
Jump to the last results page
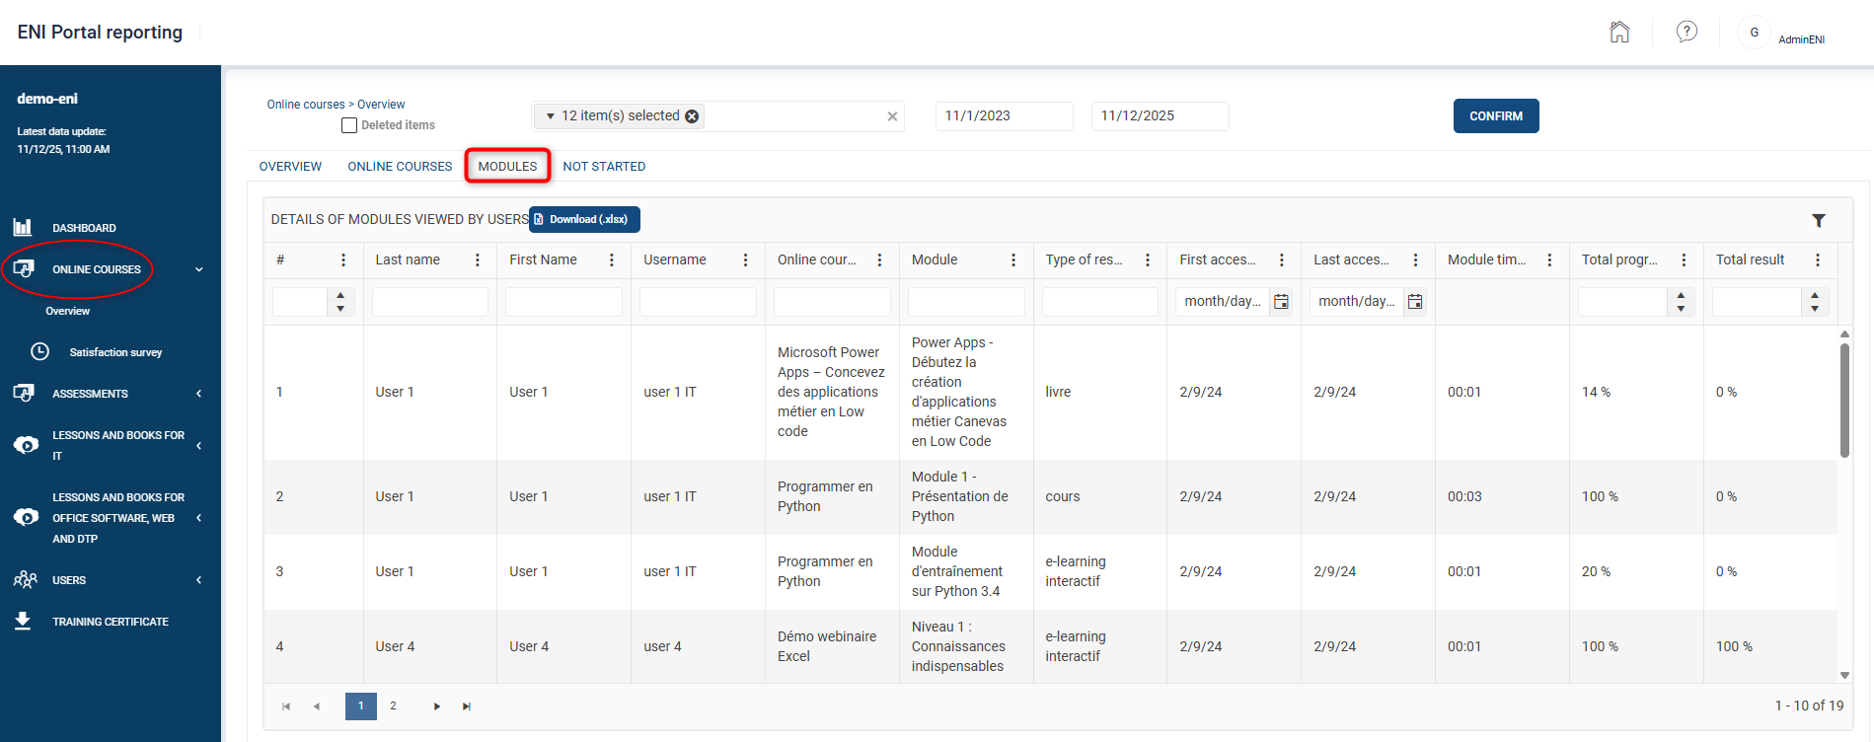point(467,706)
